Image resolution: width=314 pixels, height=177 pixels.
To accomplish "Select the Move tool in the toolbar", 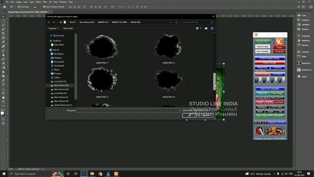I will point(3,16).
